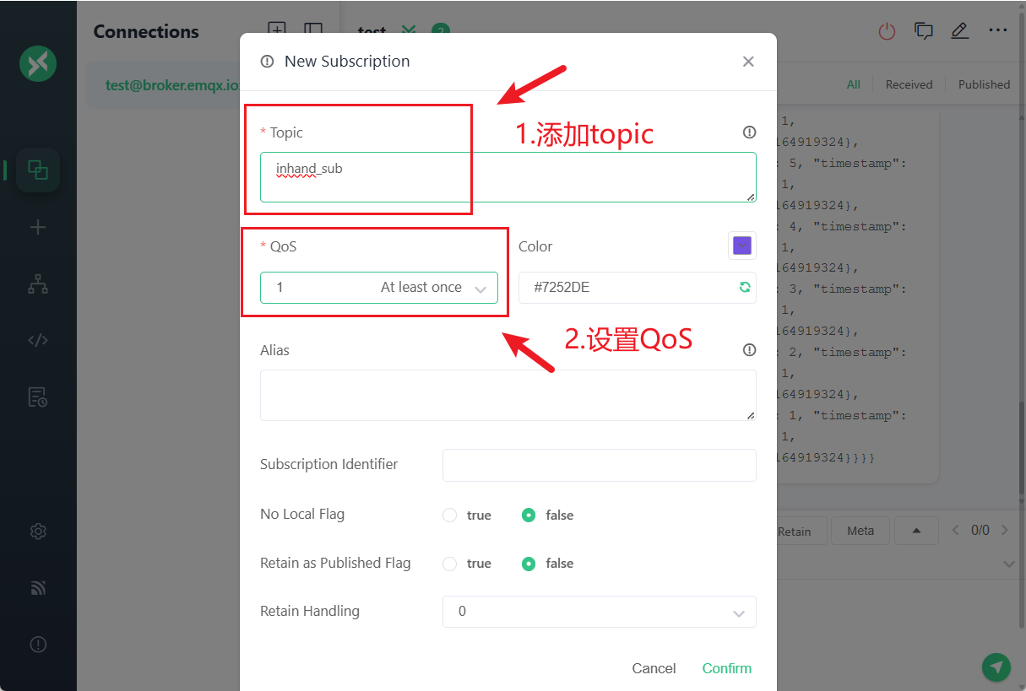The width and height of the screenshot is (1026, 691).
Task: Click into the Topic text area
Action: 508,177
